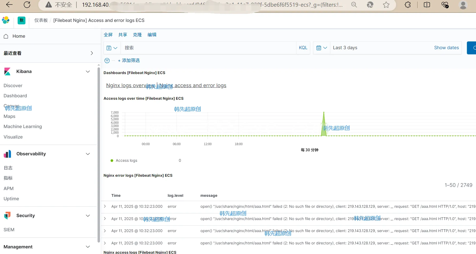Screen dimensions: 476x254
Task: Click the browser translate/read-aloud icon
Action: 370,5
